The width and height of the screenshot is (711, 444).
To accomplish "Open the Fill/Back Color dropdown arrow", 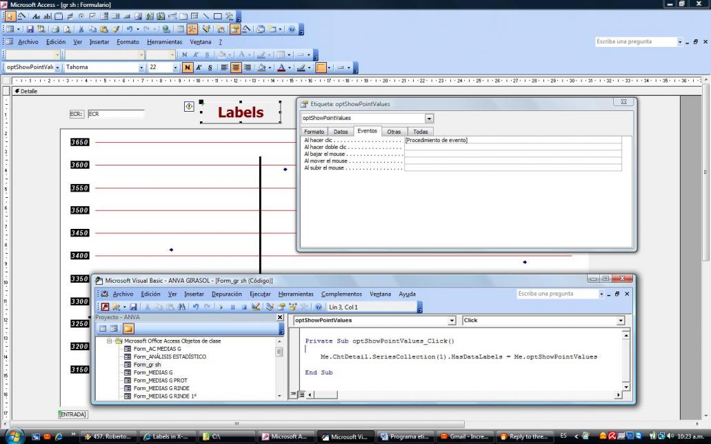I will (270, 68).
